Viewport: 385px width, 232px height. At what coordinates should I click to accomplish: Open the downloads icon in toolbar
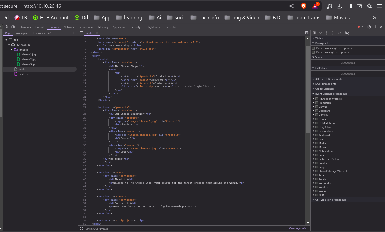tap(339, 6)
